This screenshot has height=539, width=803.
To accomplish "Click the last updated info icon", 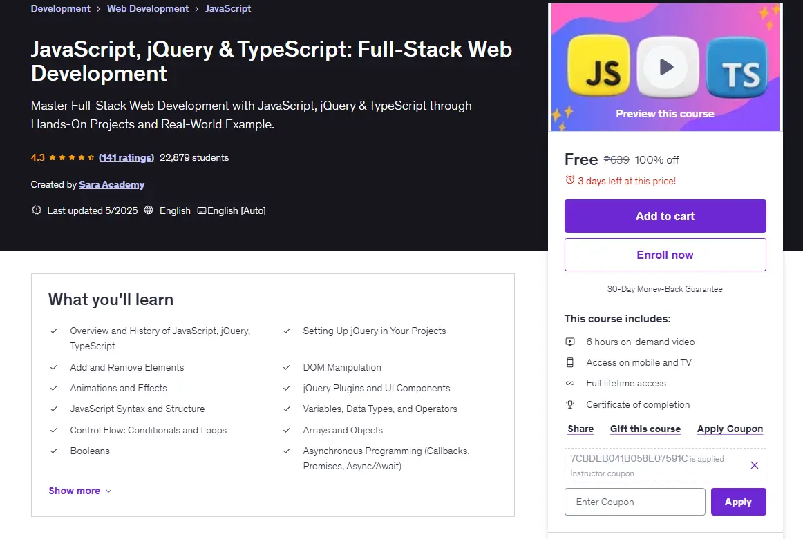I will [37, 210].
